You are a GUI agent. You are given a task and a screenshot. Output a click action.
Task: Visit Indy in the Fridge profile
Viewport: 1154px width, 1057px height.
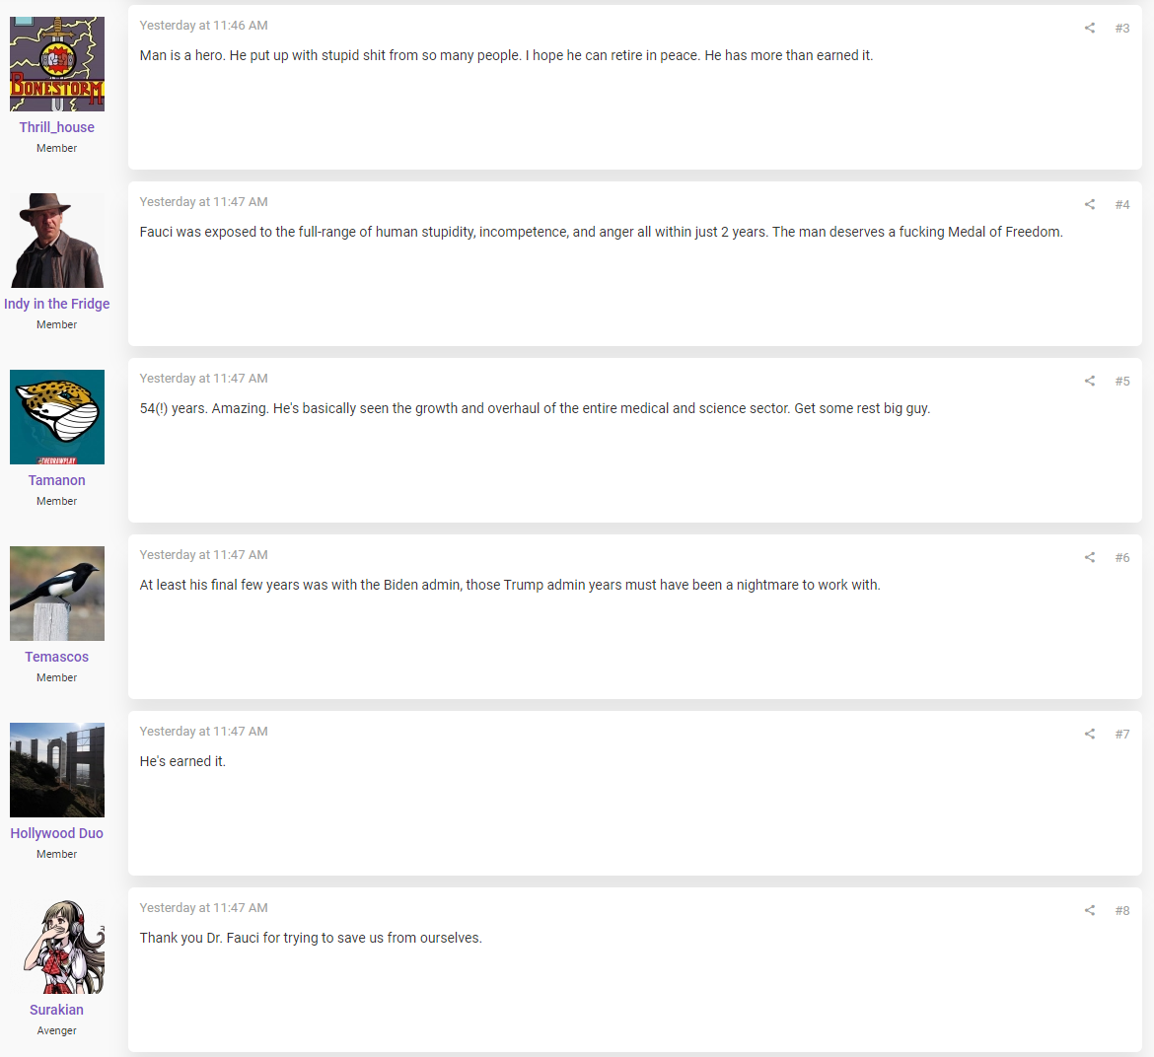coord(56,304)
